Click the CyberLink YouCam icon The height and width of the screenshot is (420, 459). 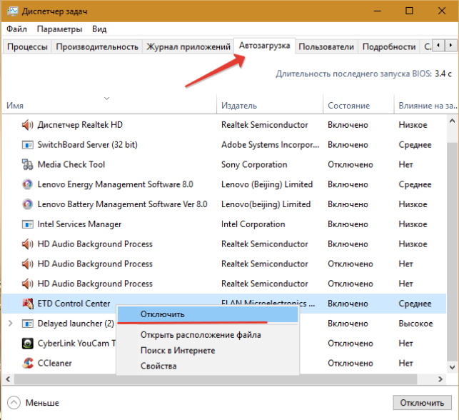coord(28,344)
